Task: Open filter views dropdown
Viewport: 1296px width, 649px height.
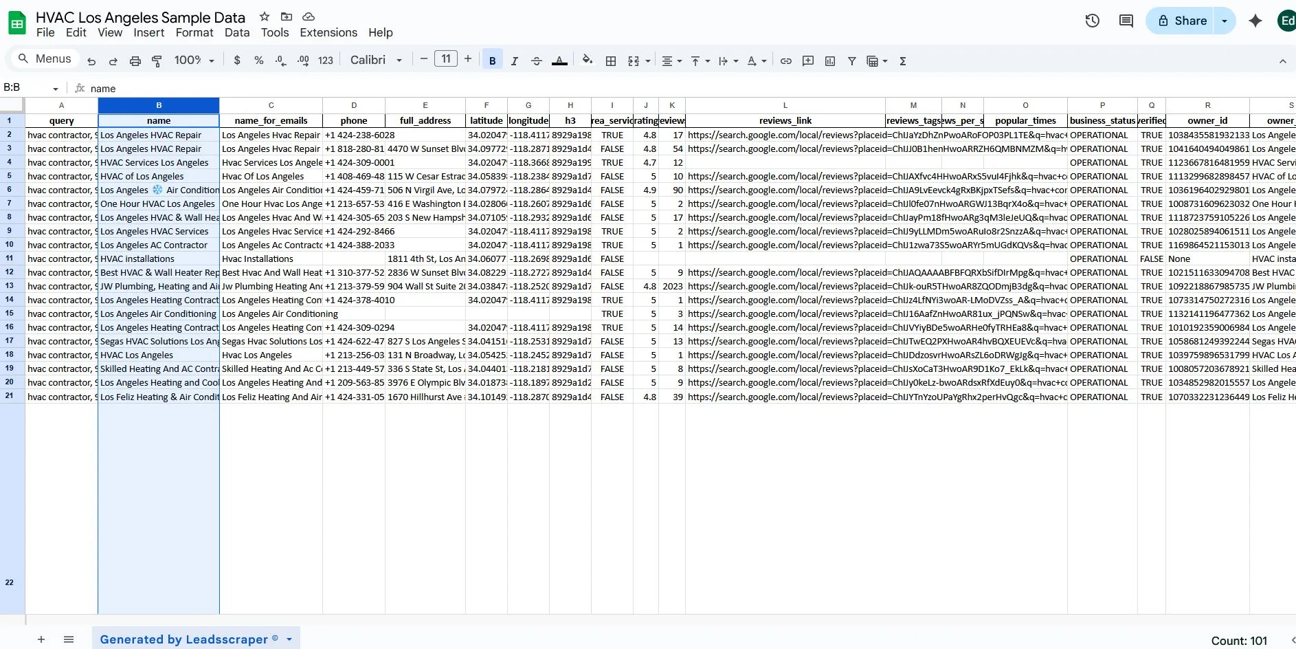Action: (x=878, y=61)
